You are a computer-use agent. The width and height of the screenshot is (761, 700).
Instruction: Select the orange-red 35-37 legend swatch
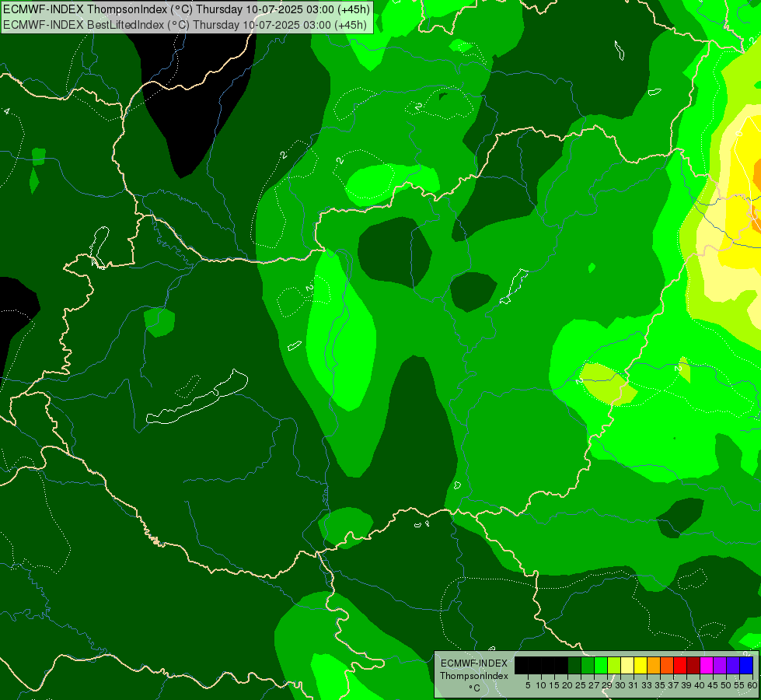[x=667, y=665]
